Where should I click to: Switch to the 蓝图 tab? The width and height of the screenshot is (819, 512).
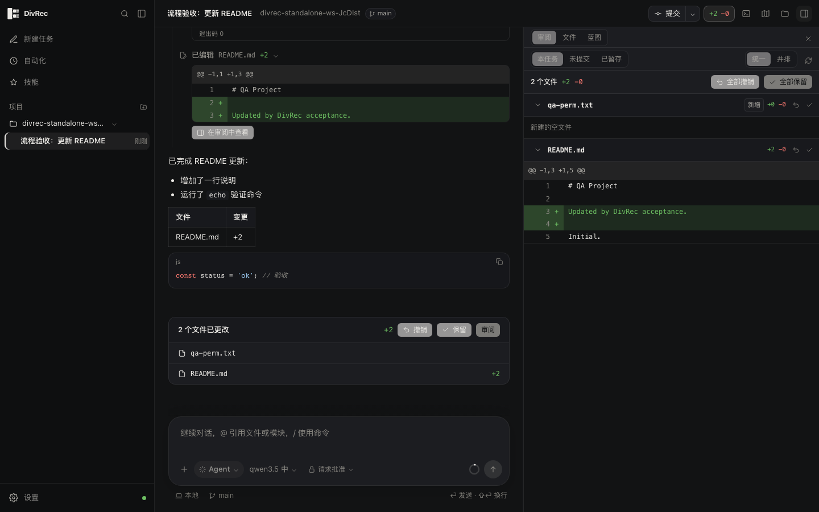click(x=594, y=38)
